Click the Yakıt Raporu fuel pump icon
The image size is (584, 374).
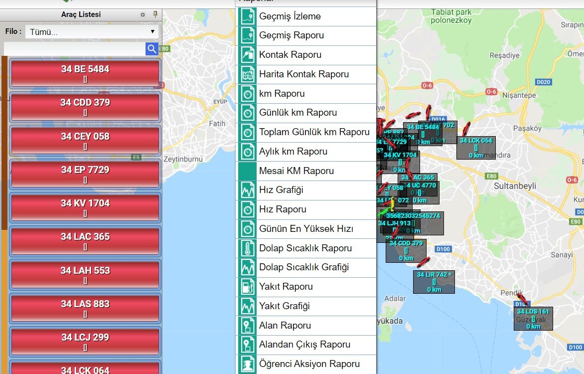pos(248,287)
